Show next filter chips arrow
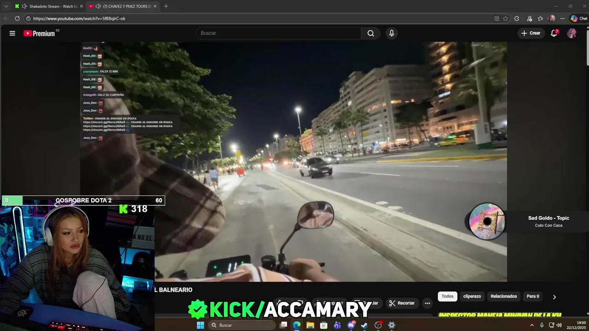This screenshot has width=589, height=331. click(554, 297)
